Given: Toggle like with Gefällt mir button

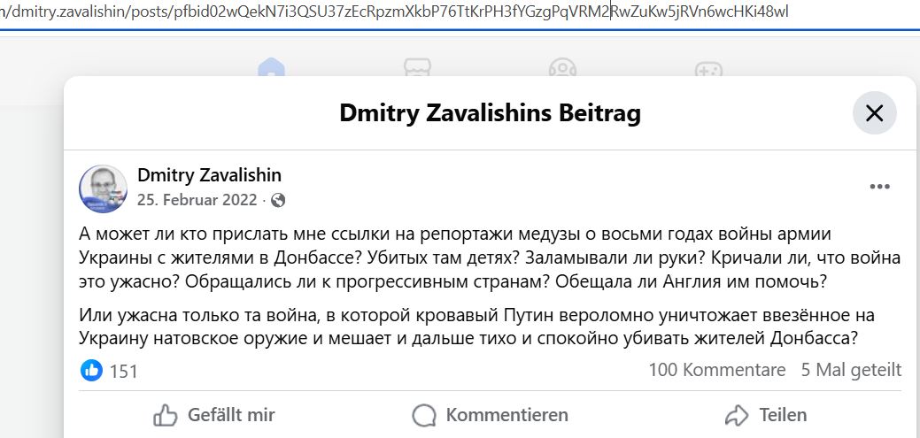Looking at the screenshot, I should click(214, 414).
